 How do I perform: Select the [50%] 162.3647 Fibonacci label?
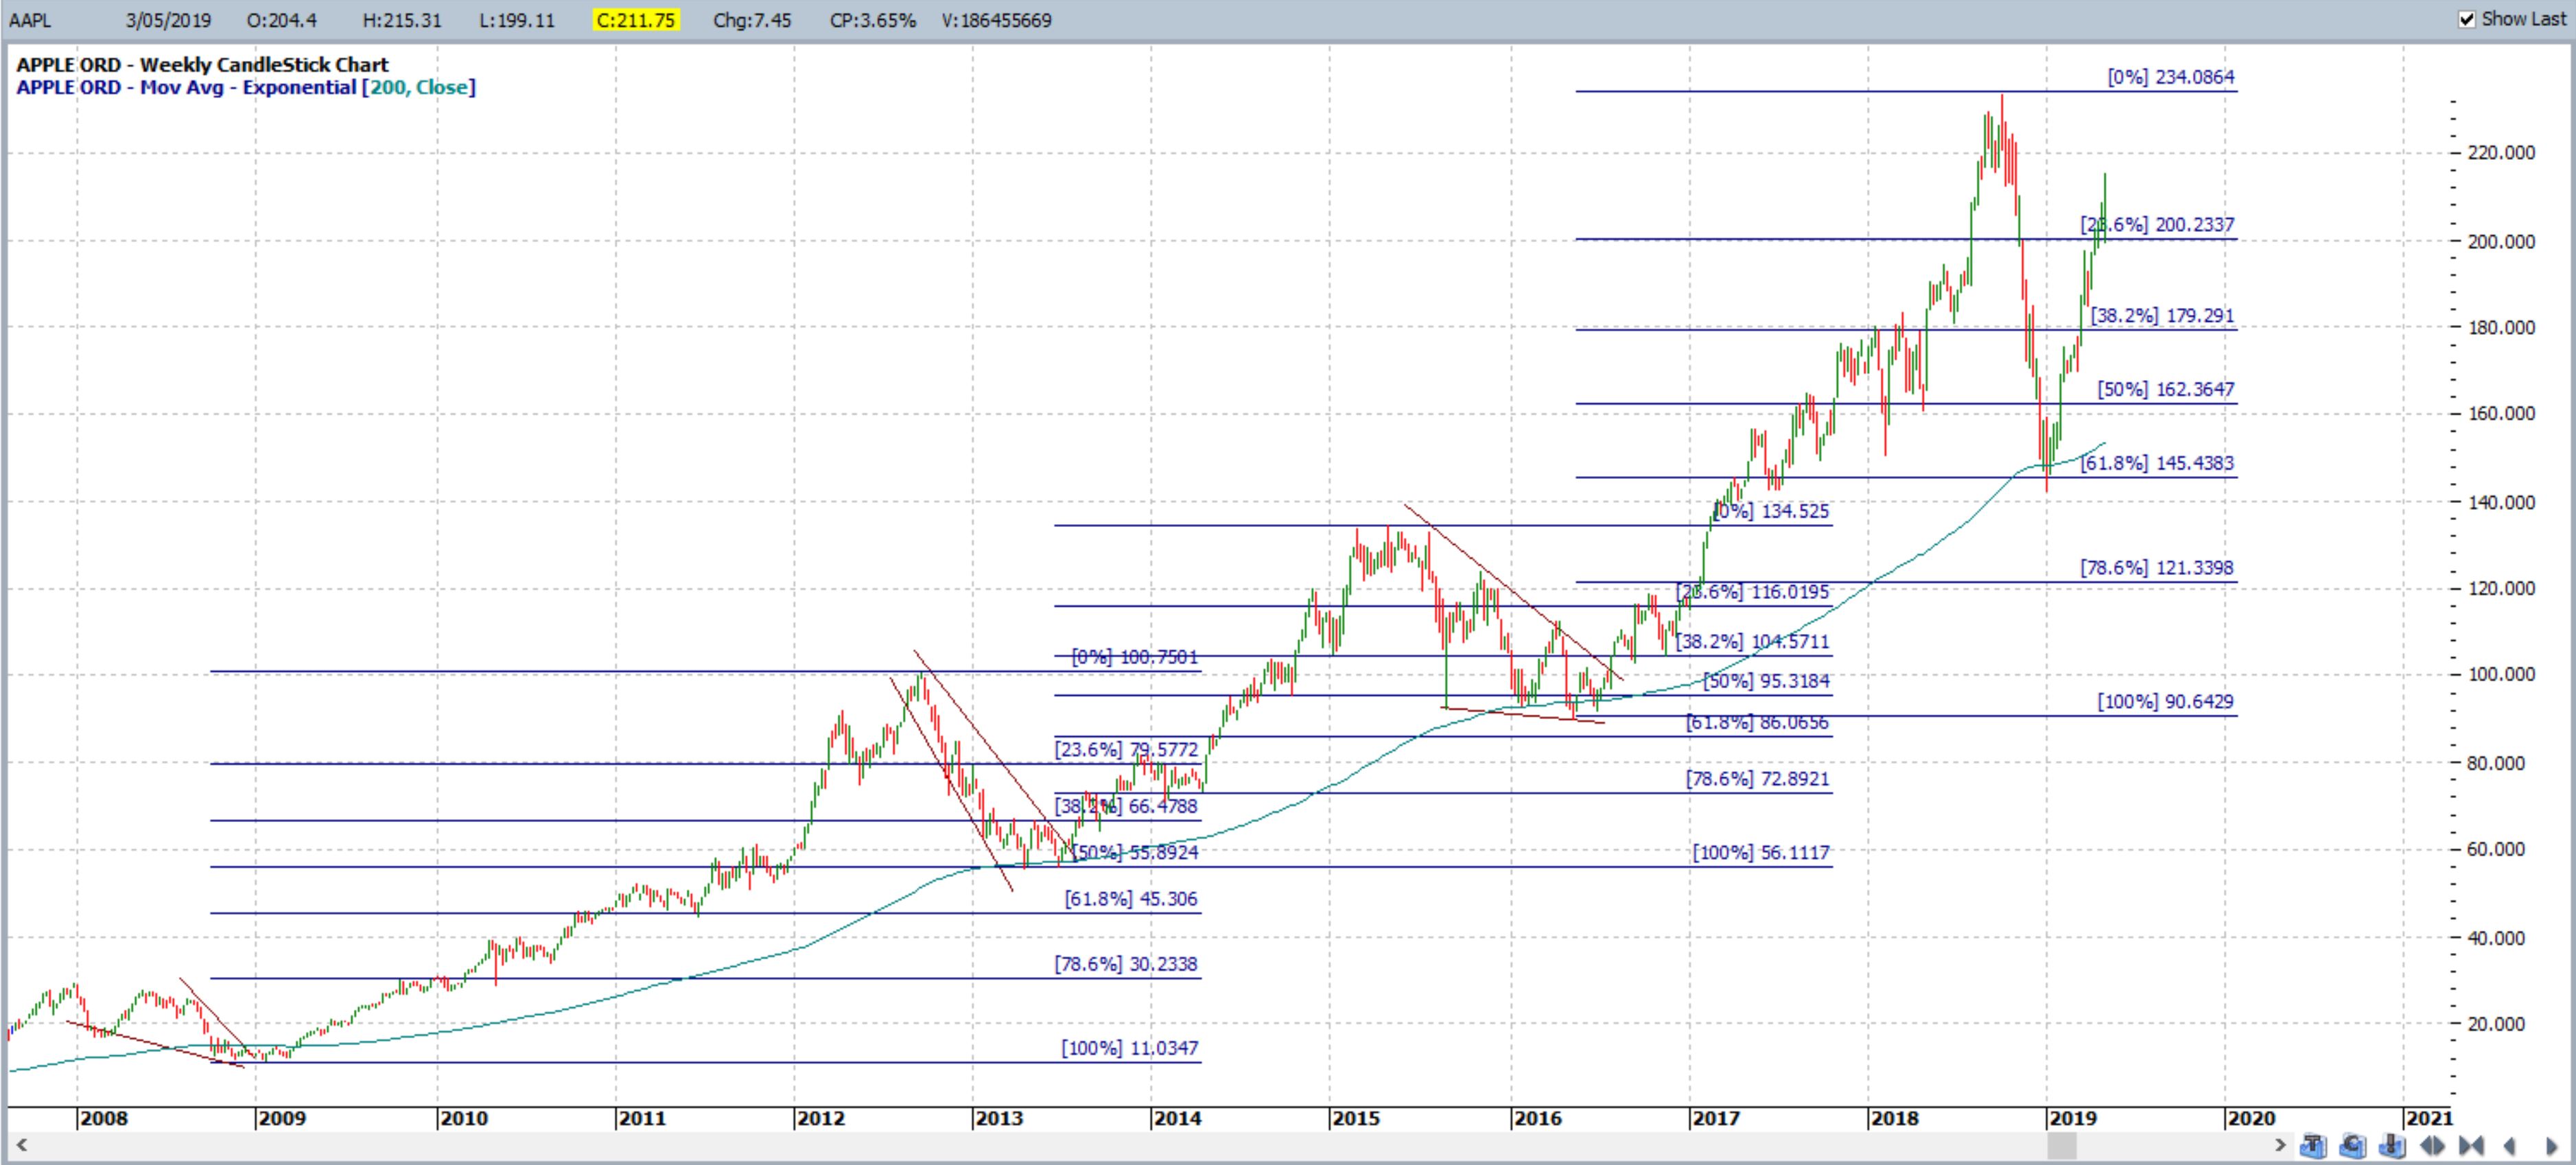click(x=2166, y=390)
